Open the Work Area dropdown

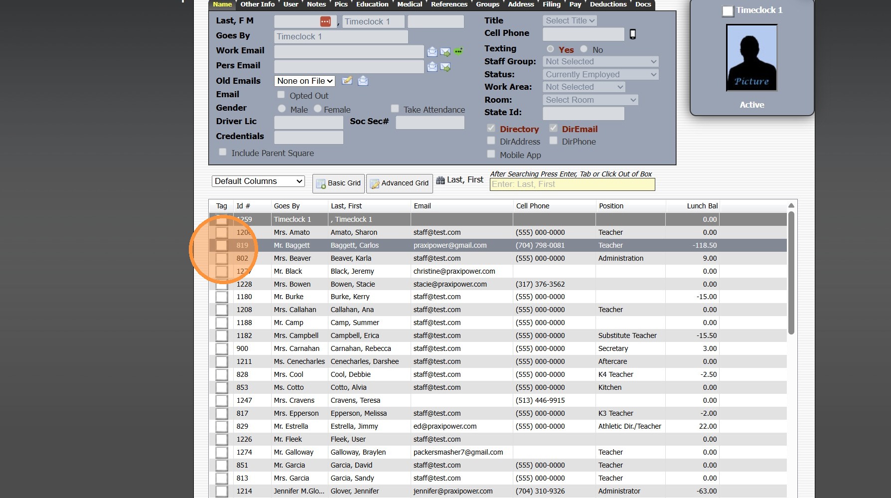(x=584, y=87)
